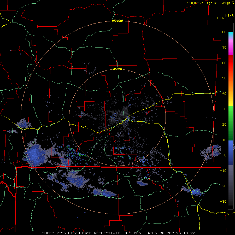Click the 70 value on the dBZ scale
Viewport: 235px width, 235px height.
[224, 47]
